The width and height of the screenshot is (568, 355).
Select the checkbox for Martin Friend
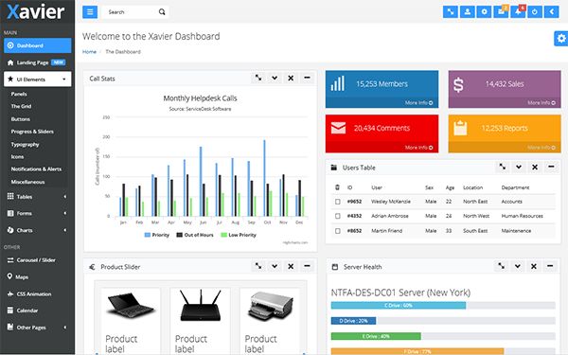pos(338,231)
